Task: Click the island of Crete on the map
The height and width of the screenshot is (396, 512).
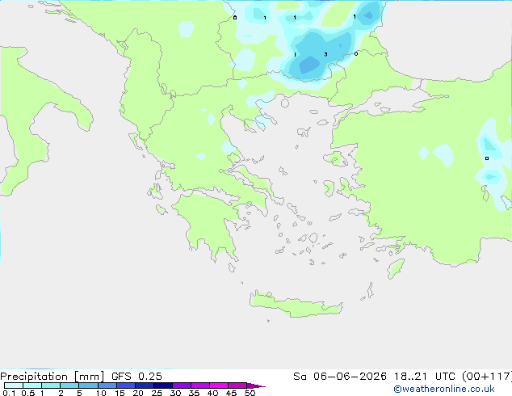Action: point(296,305)
